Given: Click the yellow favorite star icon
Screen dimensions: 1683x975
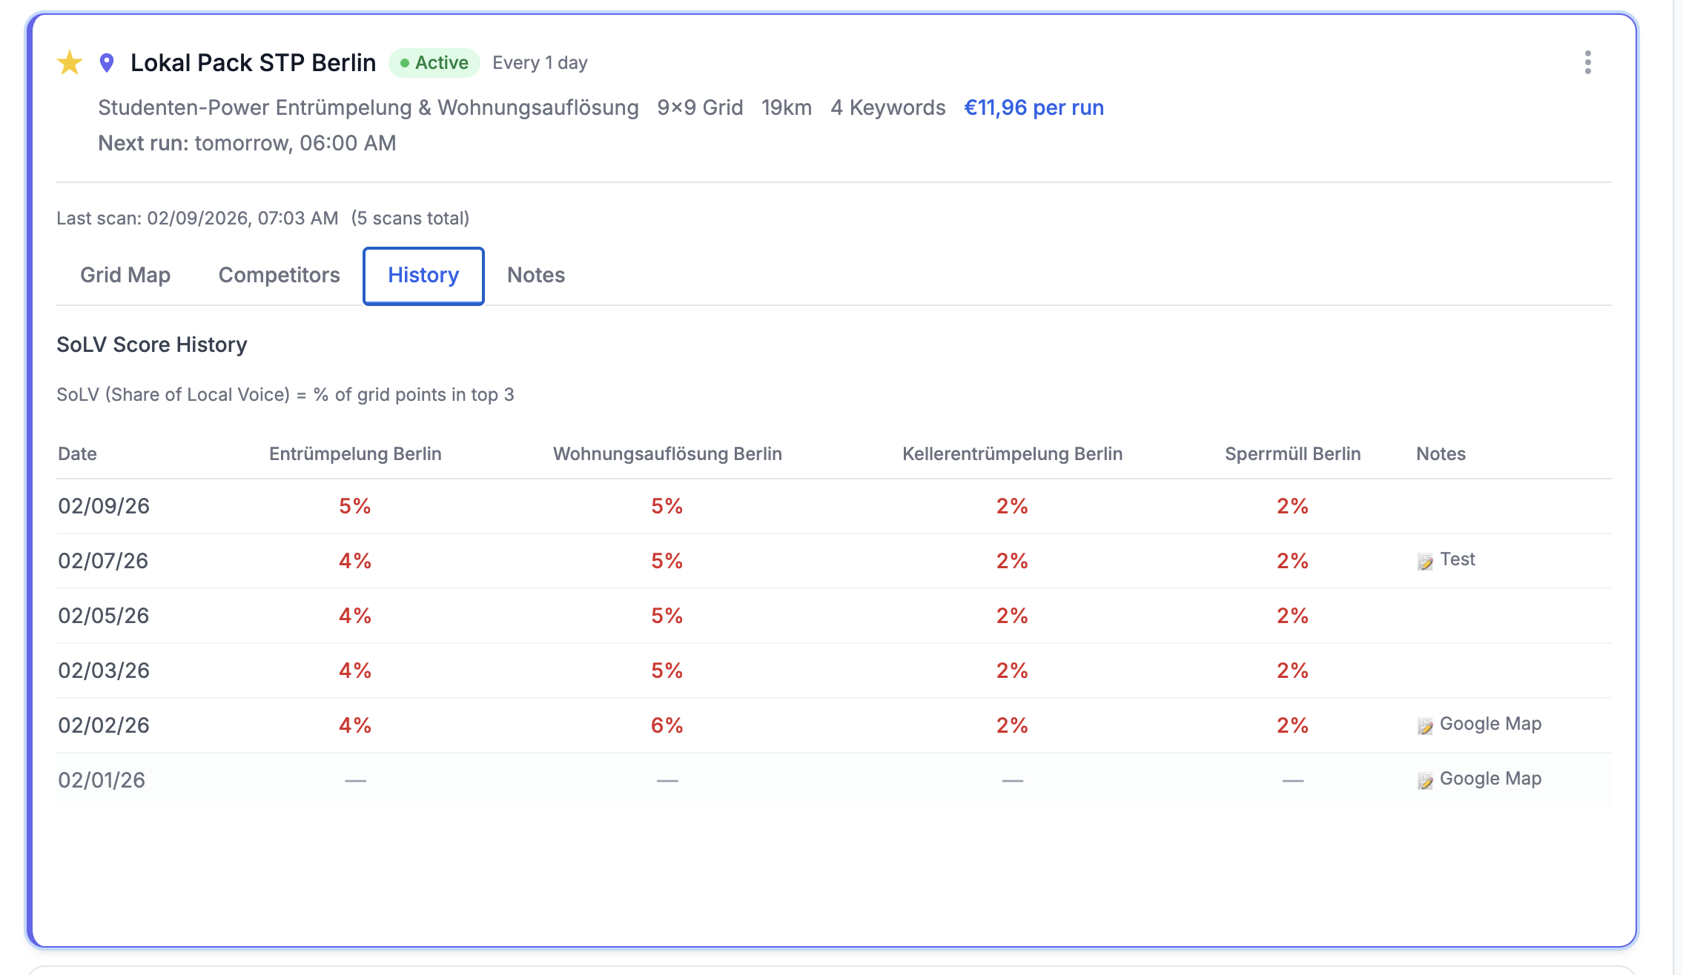Looking at the screenshot, I should click(x=70, y=63).
